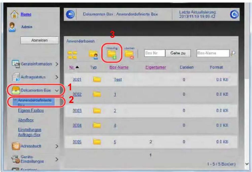Delete box using the Löschen icon
252x172 pixels.
click(x=129, y=55)
